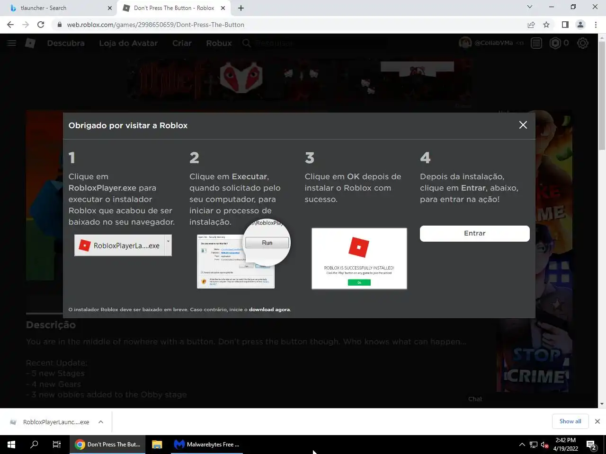
Task: Open the @CollabVMa profile avatar
Action: coord(465,43)
